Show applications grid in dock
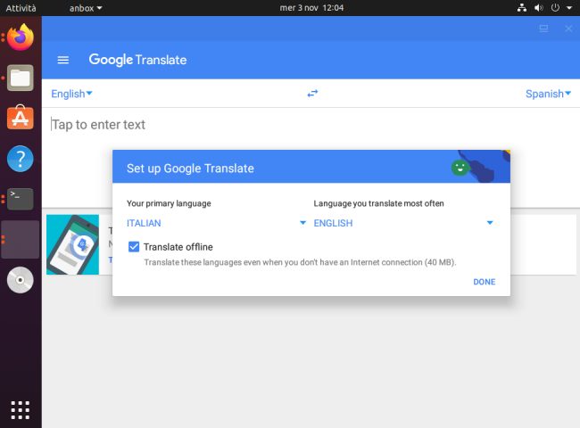This screenshot has width=580, height=428. point(21,409)
